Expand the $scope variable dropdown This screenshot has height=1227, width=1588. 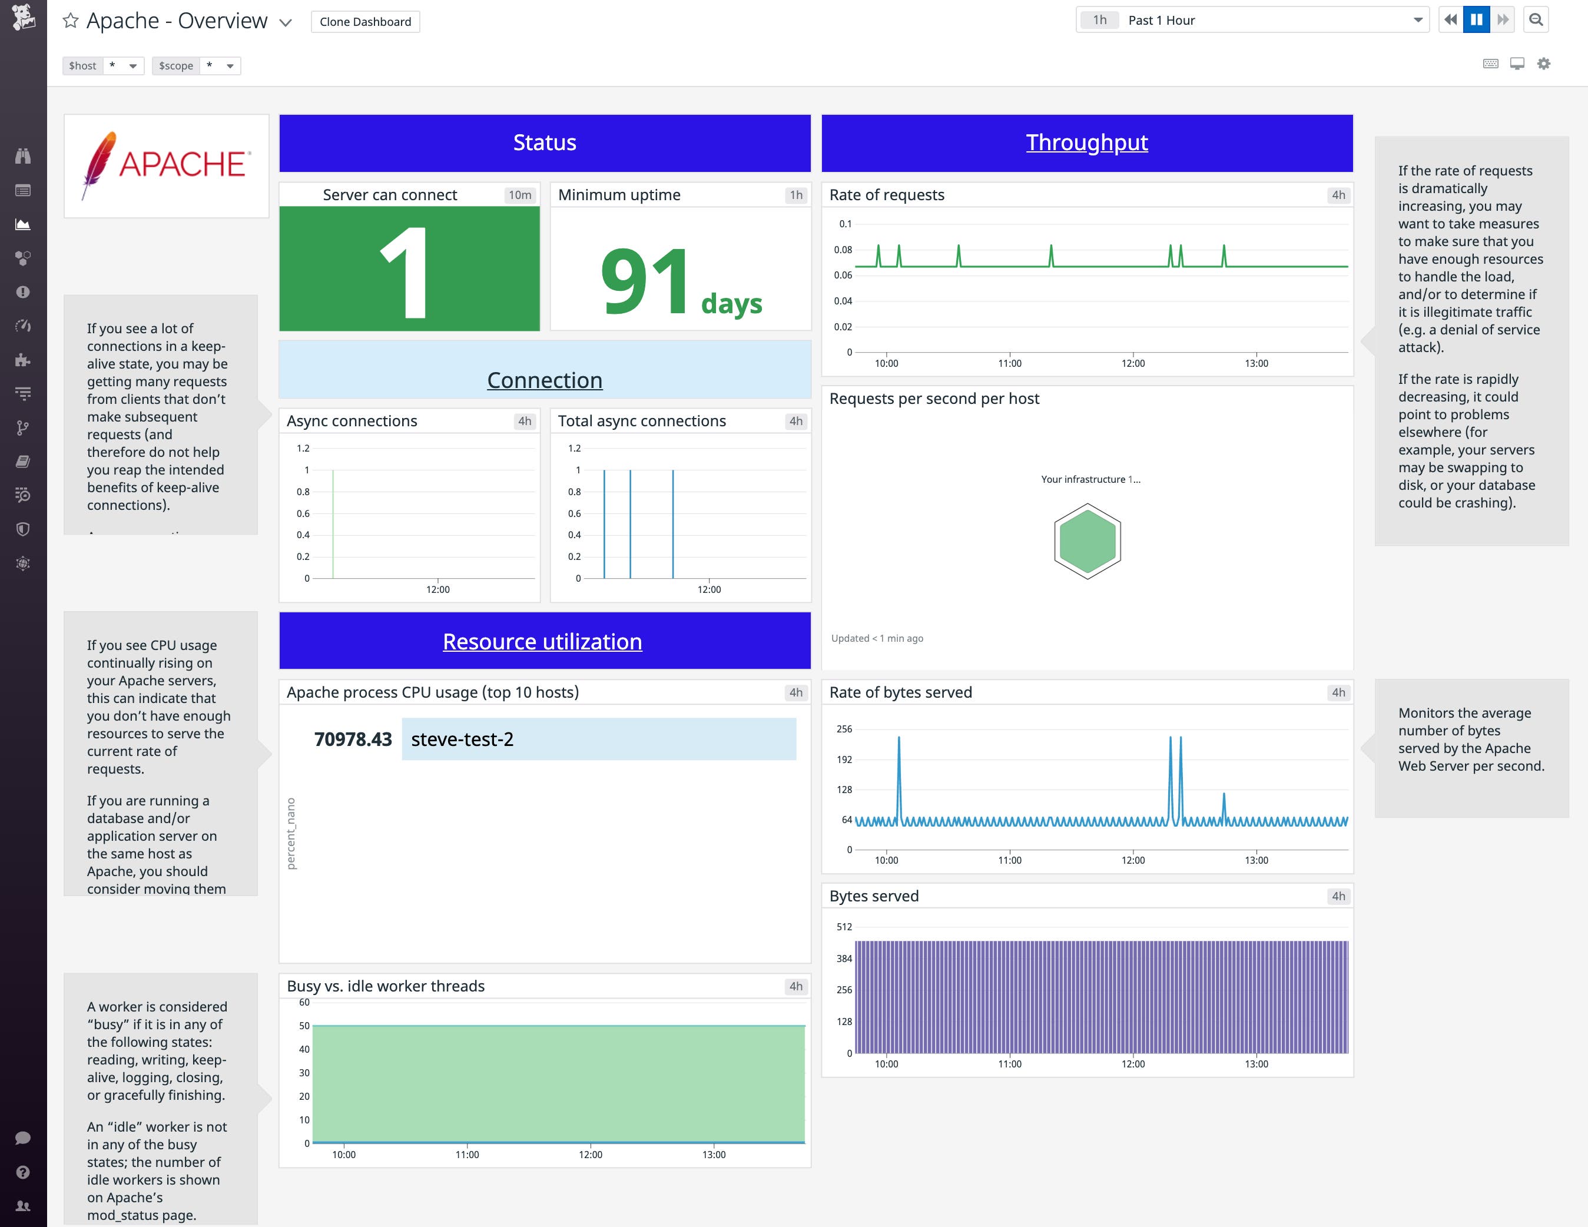pyautogui.click(x=230, y=65)
